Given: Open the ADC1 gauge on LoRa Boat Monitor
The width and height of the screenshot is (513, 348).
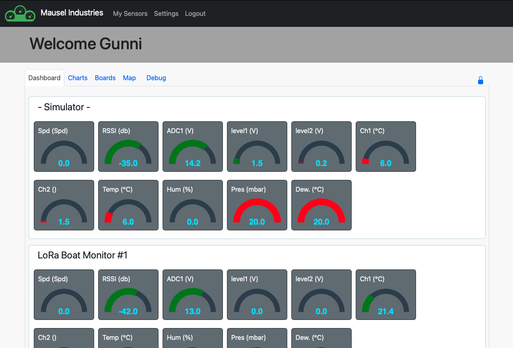Looking at the screenshot, I should pos(192,294).
